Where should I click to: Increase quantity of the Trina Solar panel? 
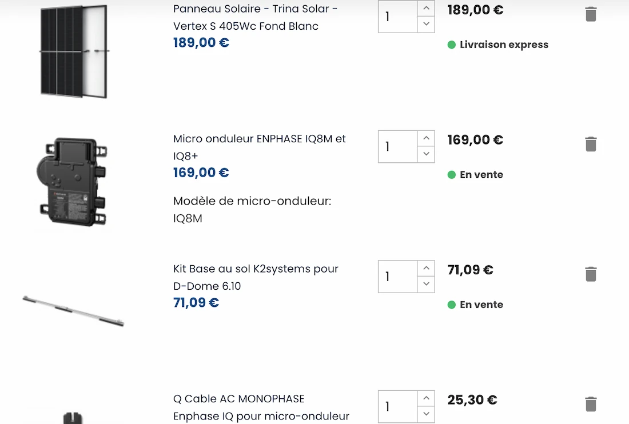(426, 8)
